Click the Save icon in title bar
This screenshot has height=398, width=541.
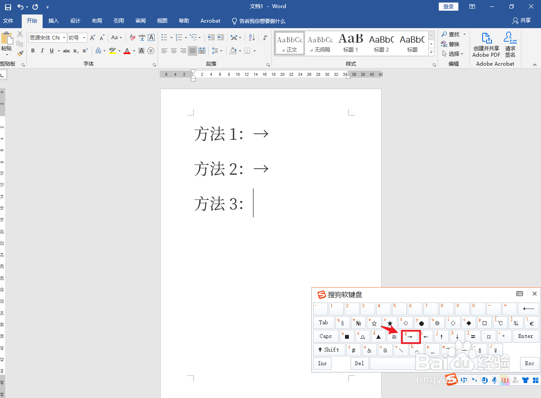8,7
